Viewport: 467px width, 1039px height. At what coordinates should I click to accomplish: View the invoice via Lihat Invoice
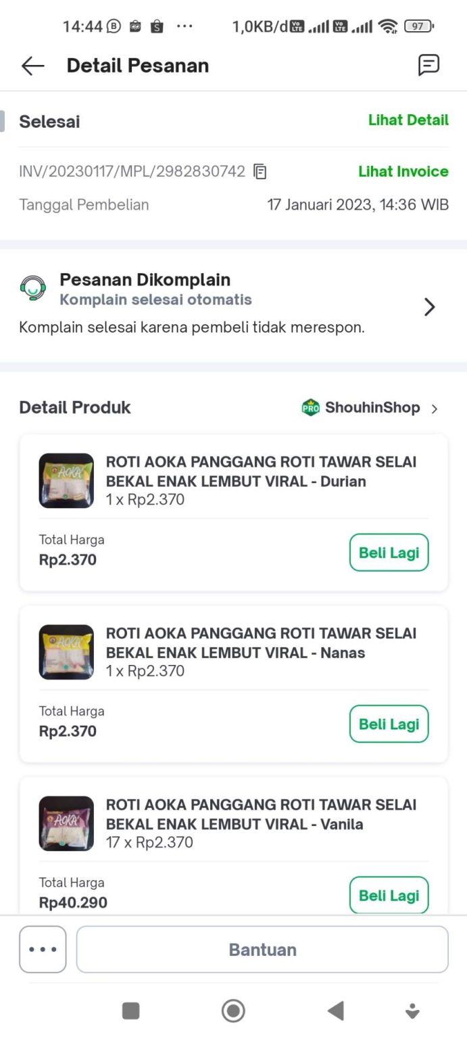click(403, 172)
